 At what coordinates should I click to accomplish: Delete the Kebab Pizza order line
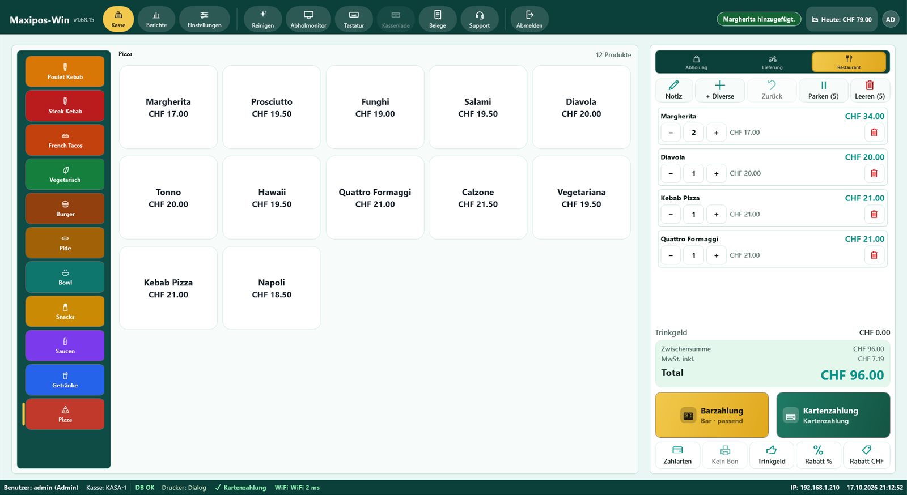874,214
